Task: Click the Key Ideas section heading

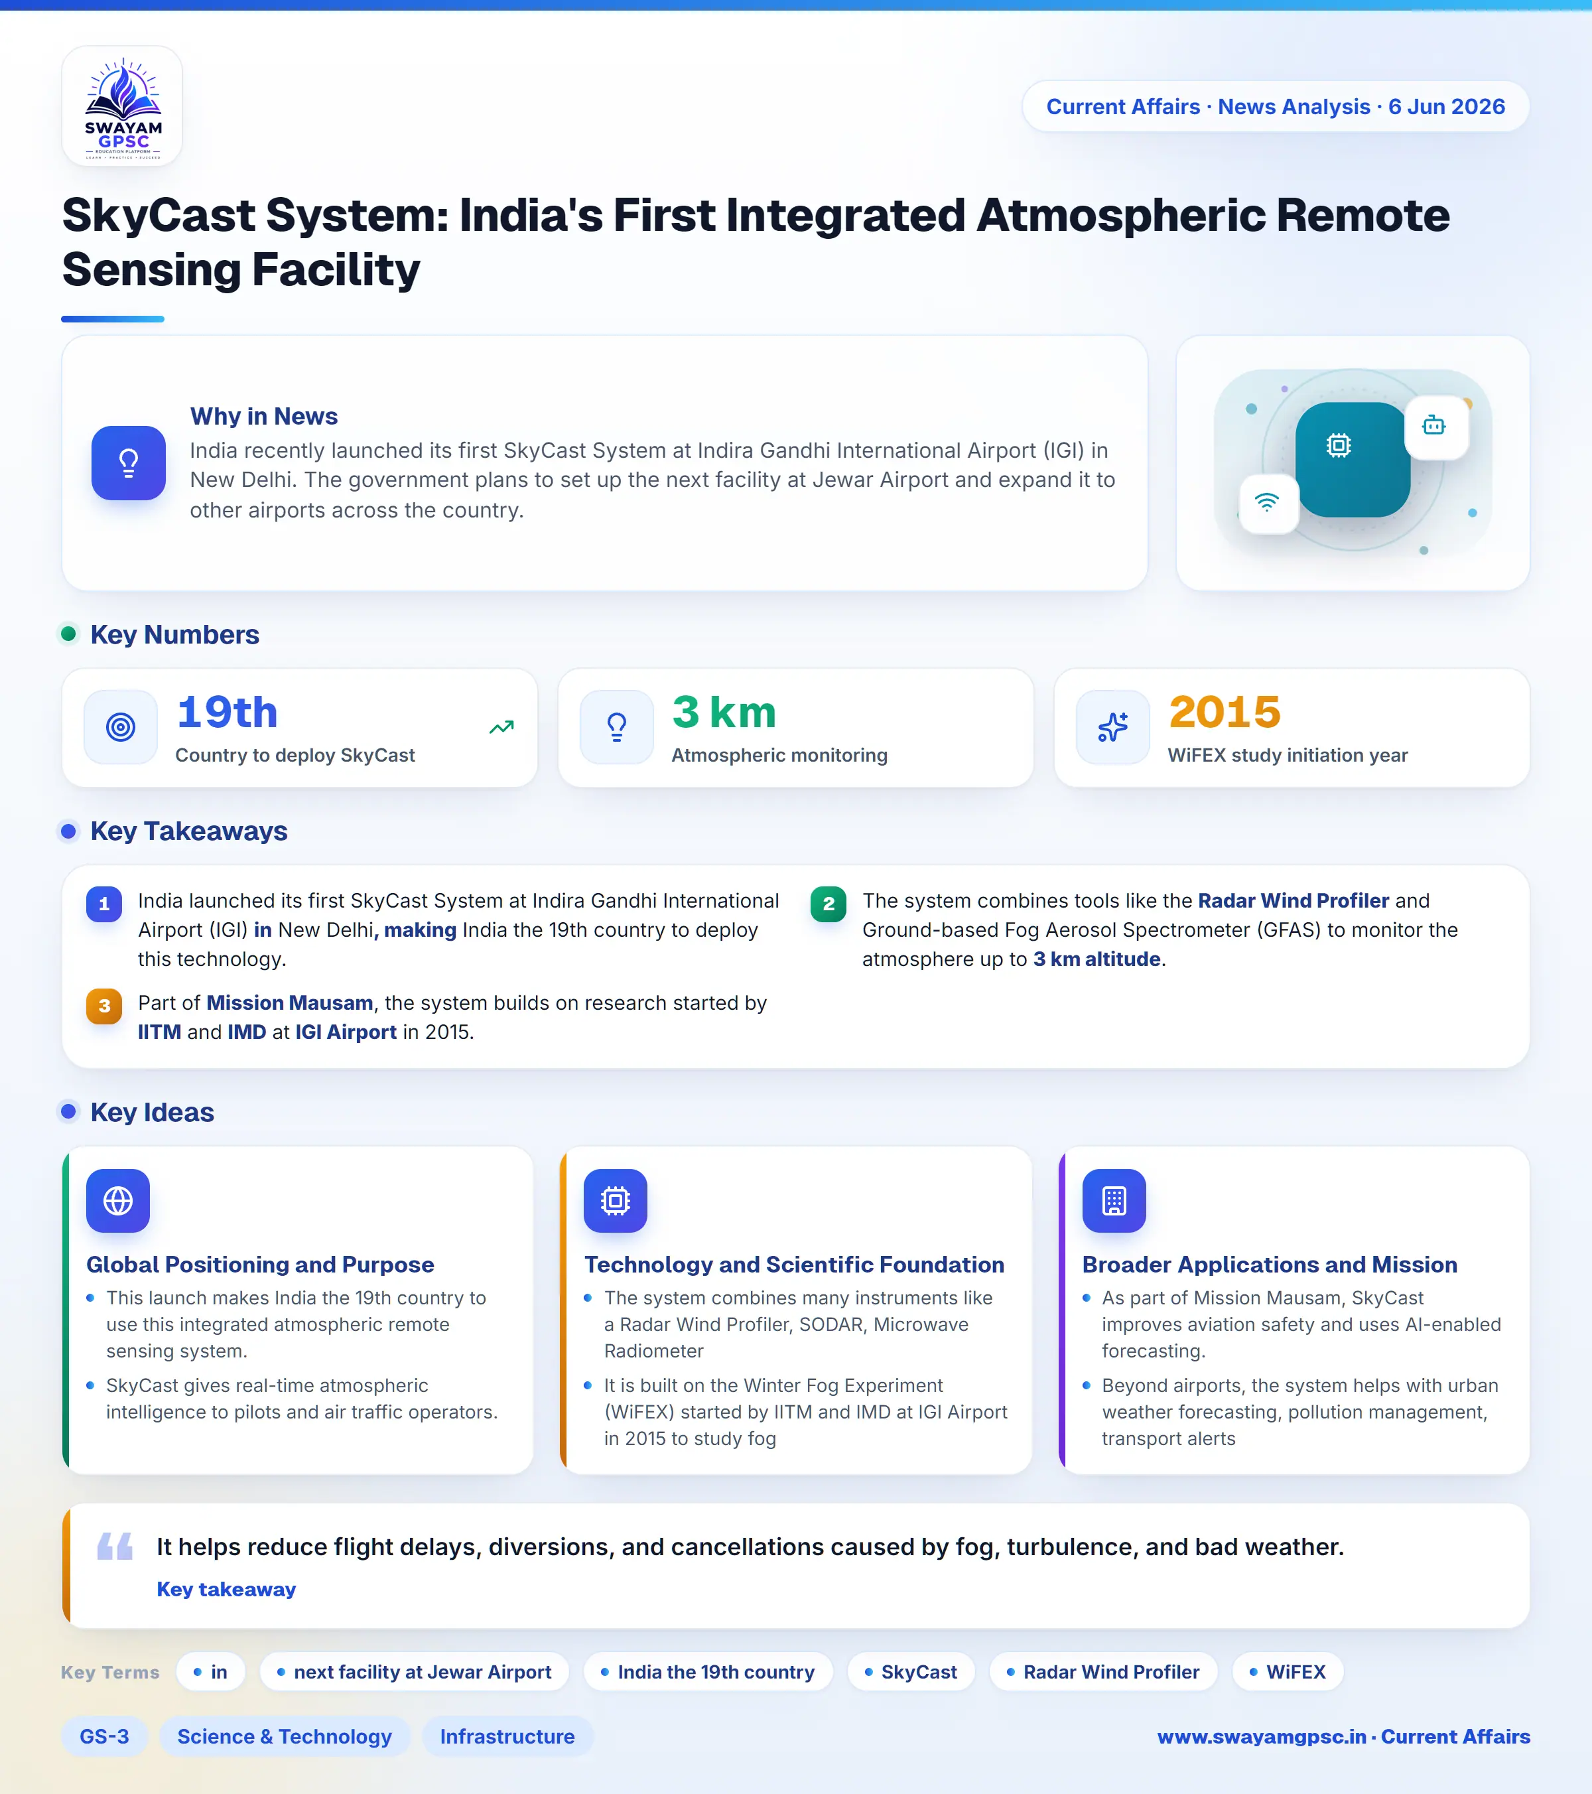Action: pyautogui.click(x=152, y=1112)
